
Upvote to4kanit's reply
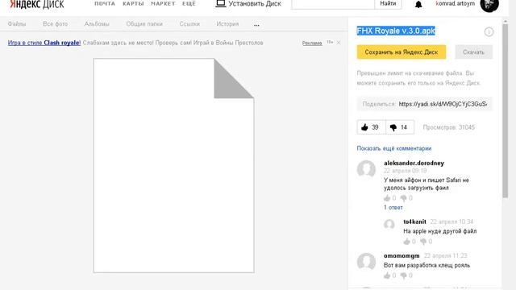406,242
